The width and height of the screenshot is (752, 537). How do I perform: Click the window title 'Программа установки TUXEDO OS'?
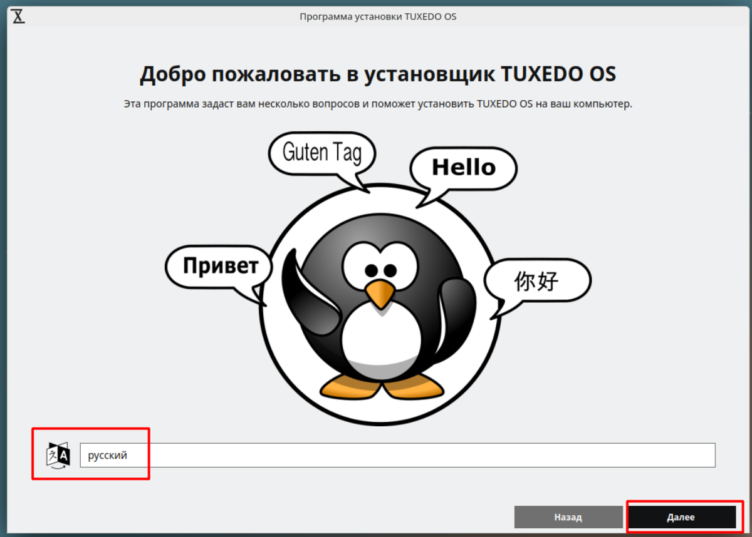point(378,16)
